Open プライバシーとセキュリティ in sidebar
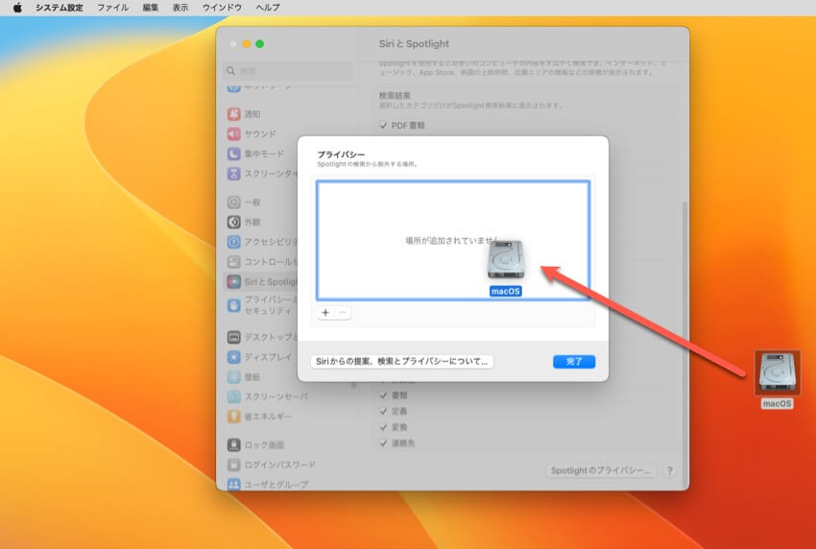Viewport: 816px width, 549px height. (x=260, y=305)
